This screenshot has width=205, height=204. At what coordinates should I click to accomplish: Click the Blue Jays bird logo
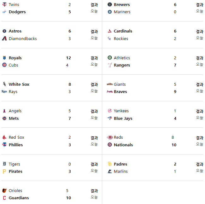110,118
